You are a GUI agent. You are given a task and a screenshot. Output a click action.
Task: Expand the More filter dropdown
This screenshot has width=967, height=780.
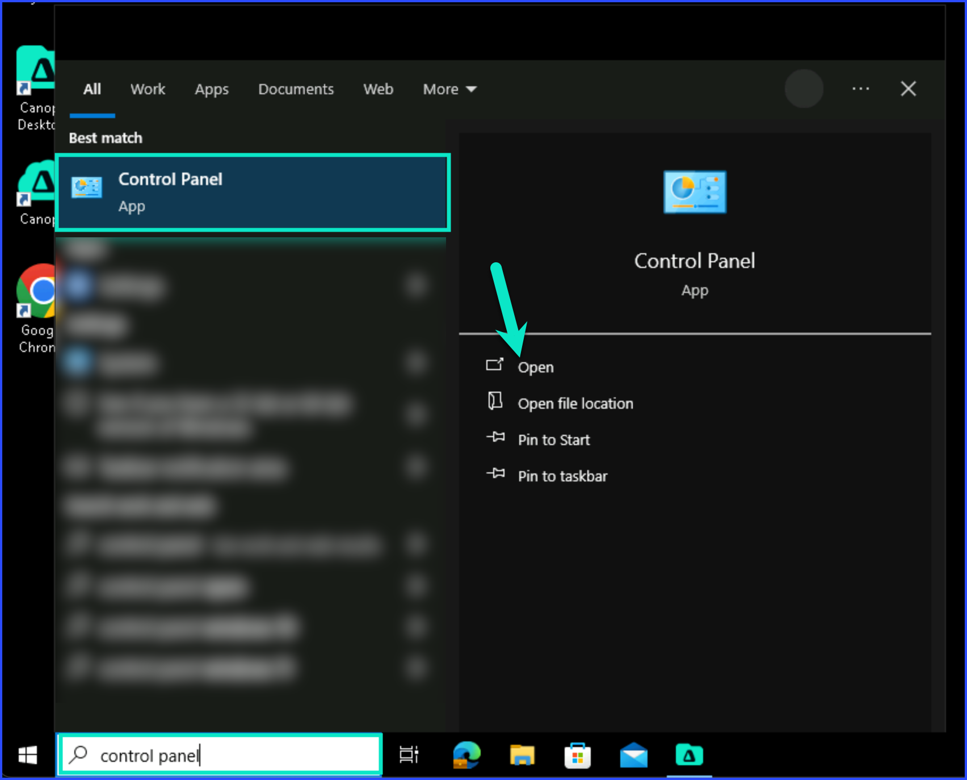click(449, 89)
